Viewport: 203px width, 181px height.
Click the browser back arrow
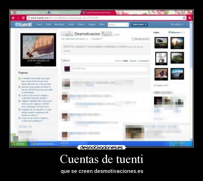(x=13, y=18)
